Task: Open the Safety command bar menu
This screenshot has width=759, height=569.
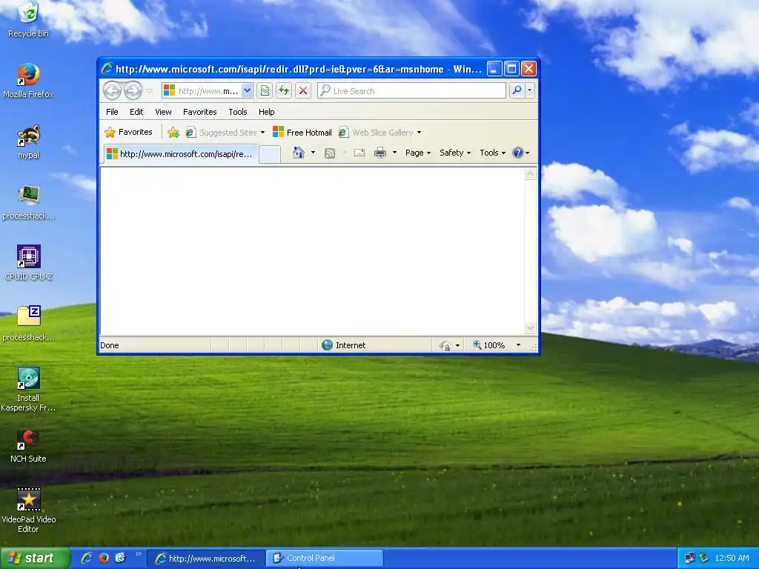Action: coord(455,153)
